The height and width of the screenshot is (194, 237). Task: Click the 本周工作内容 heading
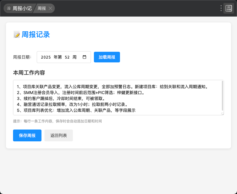click(29, 72)
